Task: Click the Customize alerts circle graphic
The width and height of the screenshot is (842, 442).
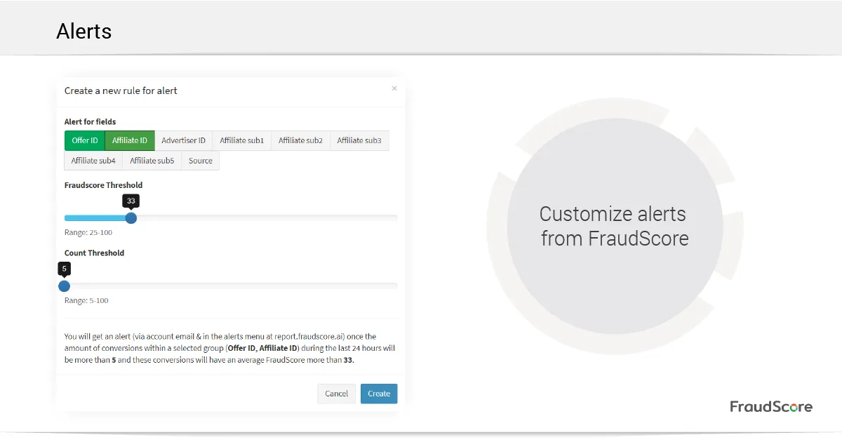Action: (x=614, y=226)
